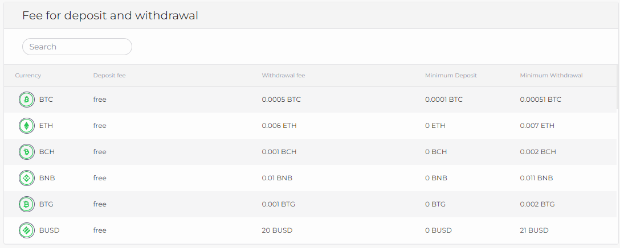Click the ETH coin icon
The width and height of the screenshot is (620, 248).
26,126
